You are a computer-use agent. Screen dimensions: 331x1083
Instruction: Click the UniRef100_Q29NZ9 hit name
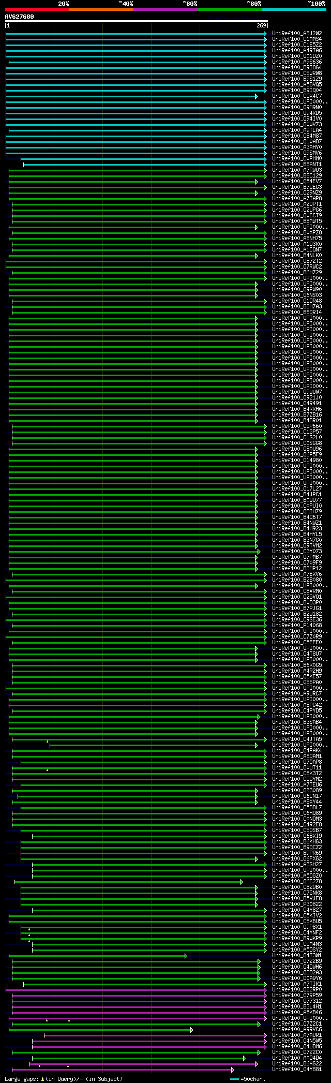click(x=297, y=193)
